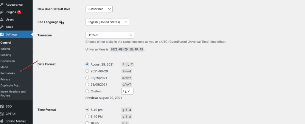This screenshot has height=124, width=305.
Task: Click the Envato Market leaf icon
Action: coord(2,121)
